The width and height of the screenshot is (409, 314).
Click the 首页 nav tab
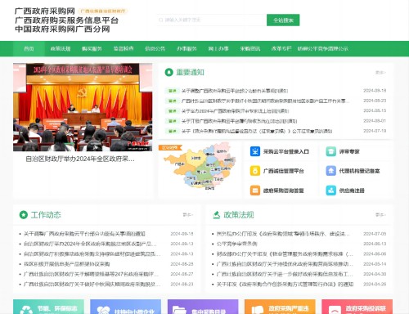tap(29, 49)
